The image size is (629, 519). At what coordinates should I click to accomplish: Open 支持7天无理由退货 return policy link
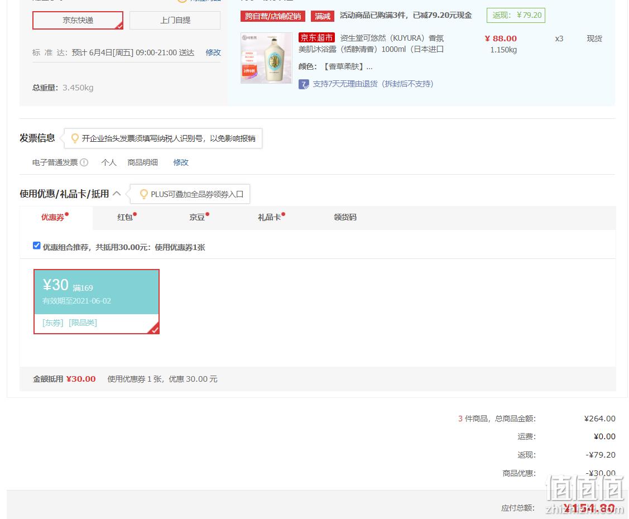tap(373, 84)
